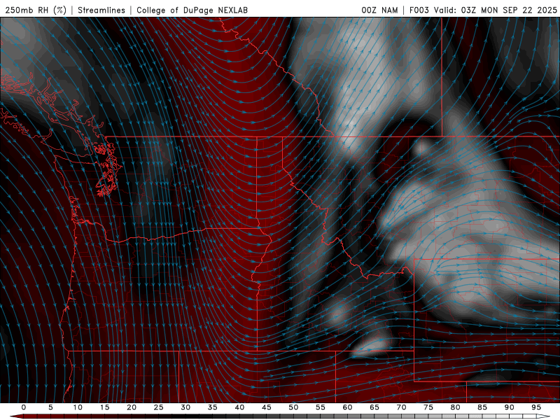Click the 70 label on the color scale

click(x=401, y=407)
